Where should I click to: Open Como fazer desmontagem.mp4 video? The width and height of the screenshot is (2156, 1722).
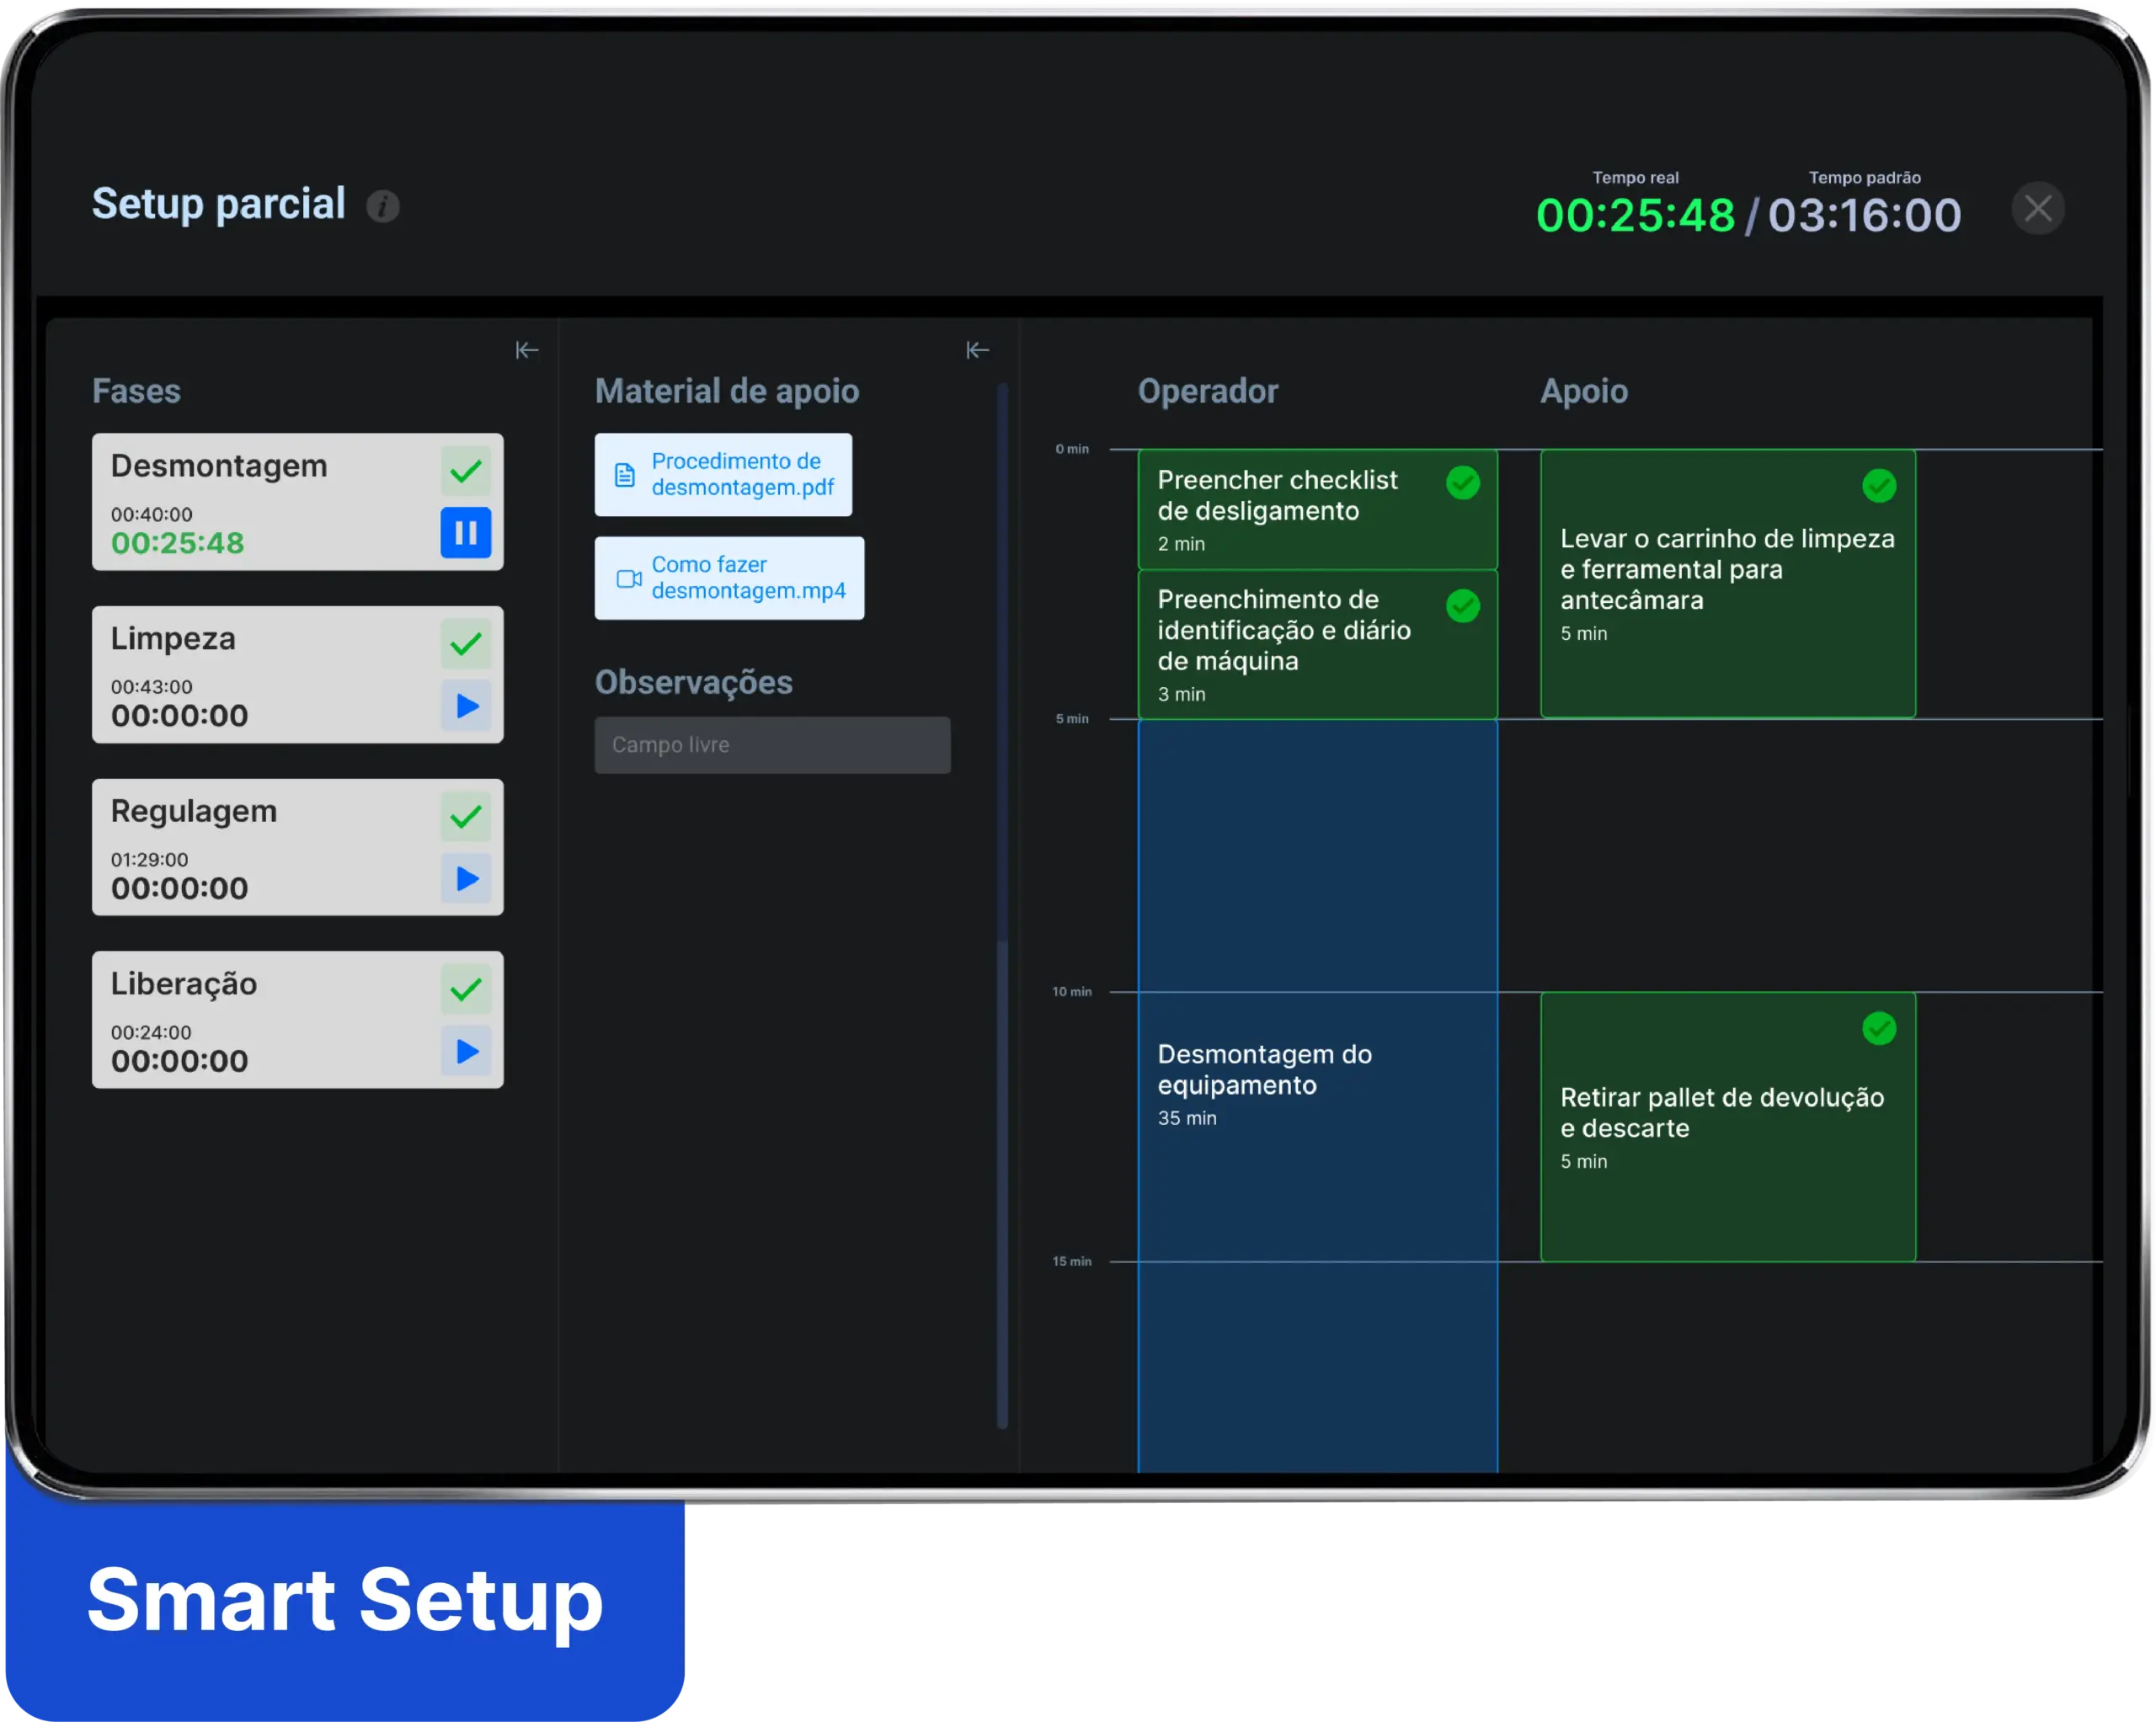(729, 578)
